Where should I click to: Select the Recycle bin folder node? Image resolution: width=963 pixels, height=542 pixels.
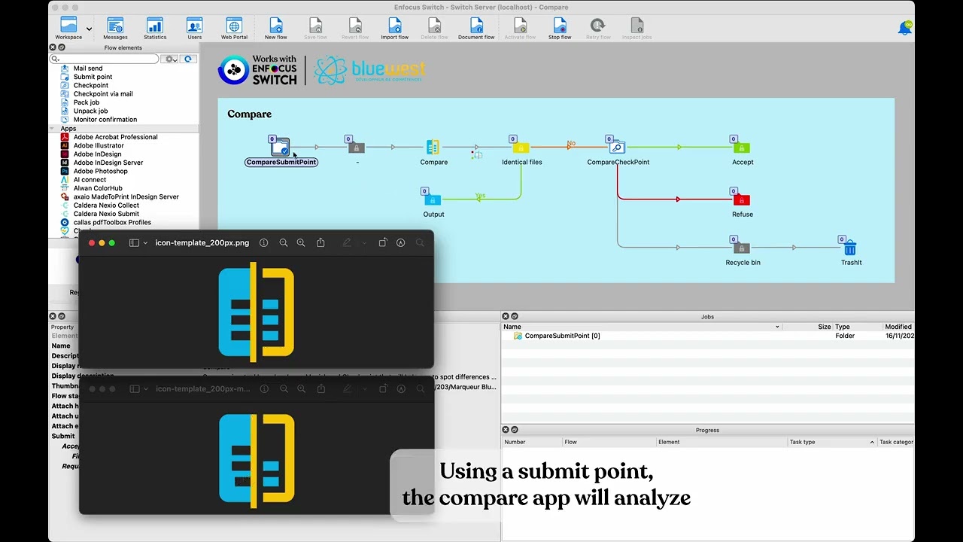(741, 248)
